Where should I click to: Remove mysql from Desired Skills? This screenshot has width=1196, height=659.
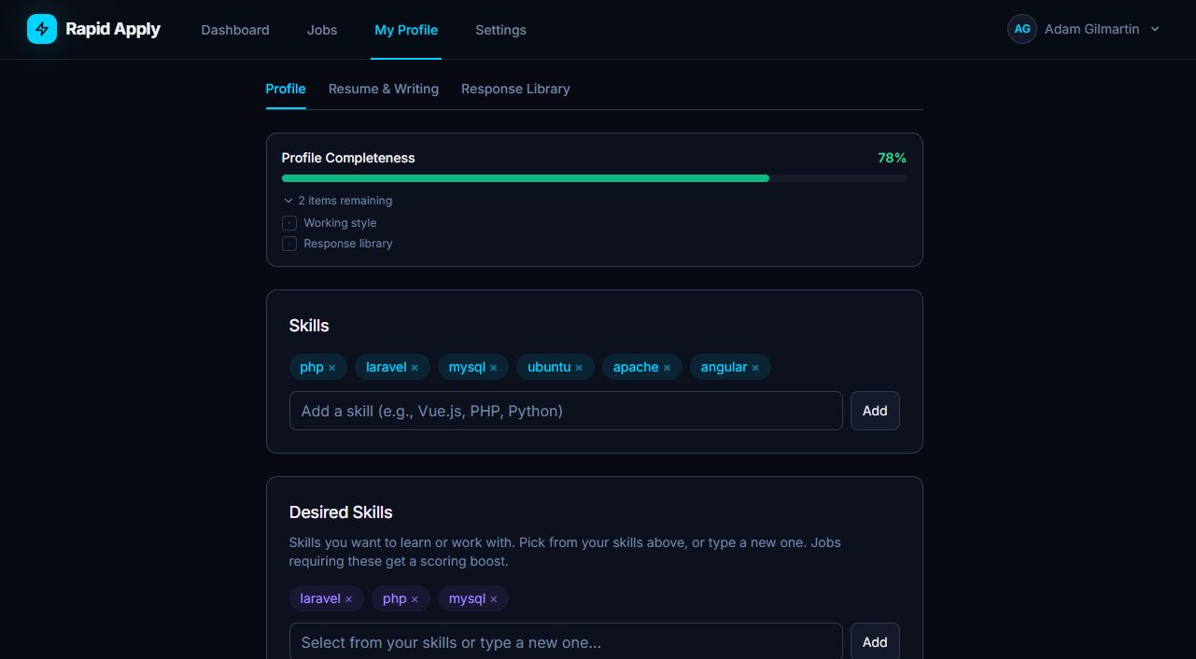click(494, 599)
